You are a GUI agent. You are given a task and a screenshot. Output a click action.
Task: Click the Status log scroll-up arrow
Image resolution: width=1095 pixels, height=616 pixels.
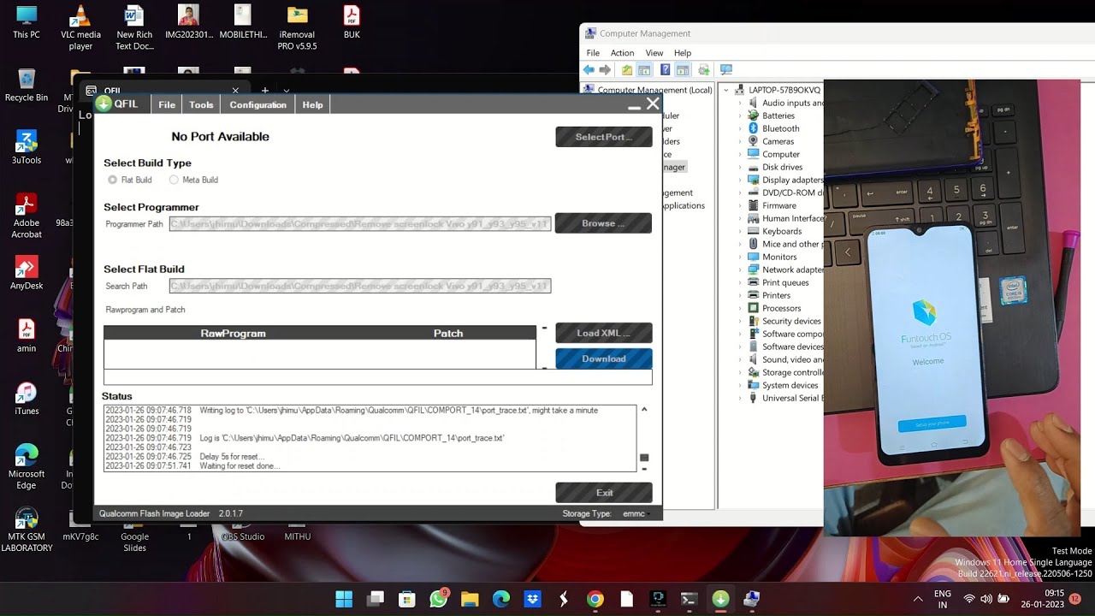(x=644, y=410)
